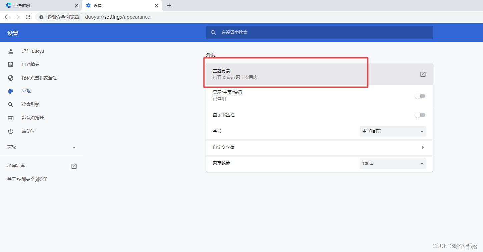Click the 字号 label
483x252 pixels.
click(217, 131)
